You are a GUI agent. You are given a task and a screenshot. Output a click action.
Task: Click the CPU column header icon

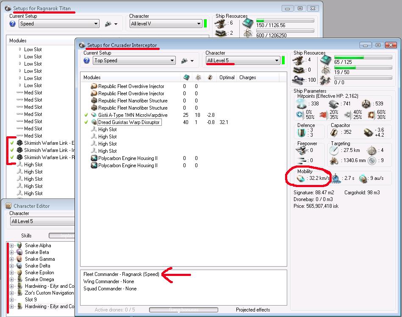[186, 77]
